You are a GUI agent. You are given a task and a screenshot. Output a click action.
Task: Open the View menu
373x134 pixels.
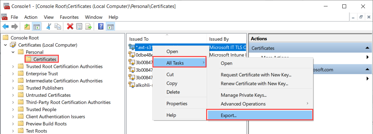coord(49,17)
